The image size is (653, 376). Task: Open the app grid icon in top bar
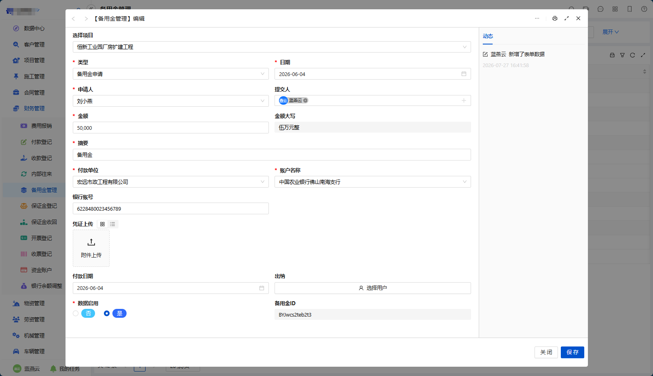coord(615,9)
